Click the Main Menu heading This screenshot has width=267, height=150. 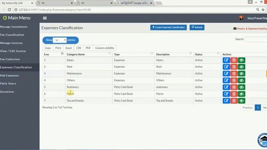[x=19, y=18]
